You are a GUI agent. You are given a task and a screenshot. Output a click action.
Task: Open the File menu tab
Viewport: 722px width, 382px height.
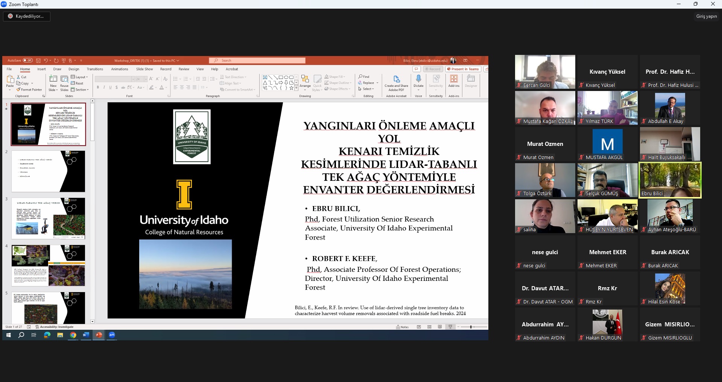coord(9,69)
